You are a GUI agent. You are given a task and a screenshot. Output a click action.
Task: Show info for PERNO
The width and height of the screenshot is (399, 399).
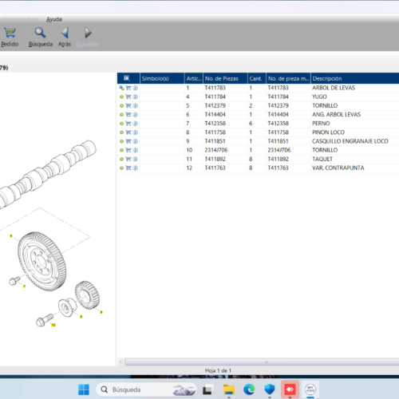coord(135,124)
